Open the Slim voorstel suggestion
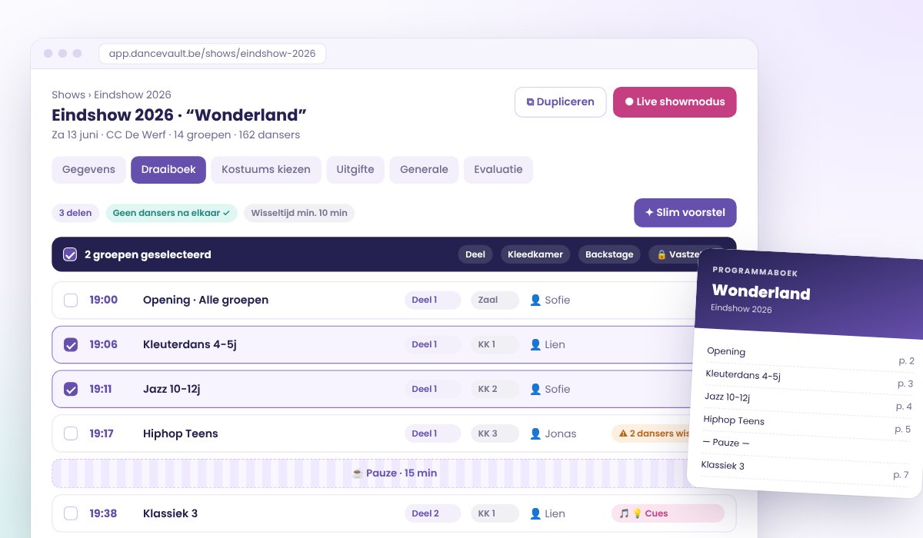This screenshot has width=923, height=538. (685, 213)
